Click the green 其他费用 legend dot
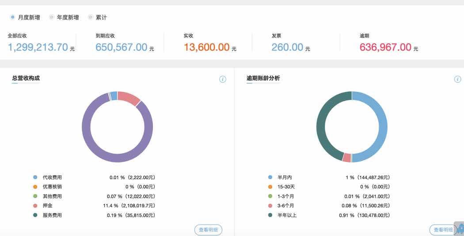464x236 pixels. (x=35, y=196)
